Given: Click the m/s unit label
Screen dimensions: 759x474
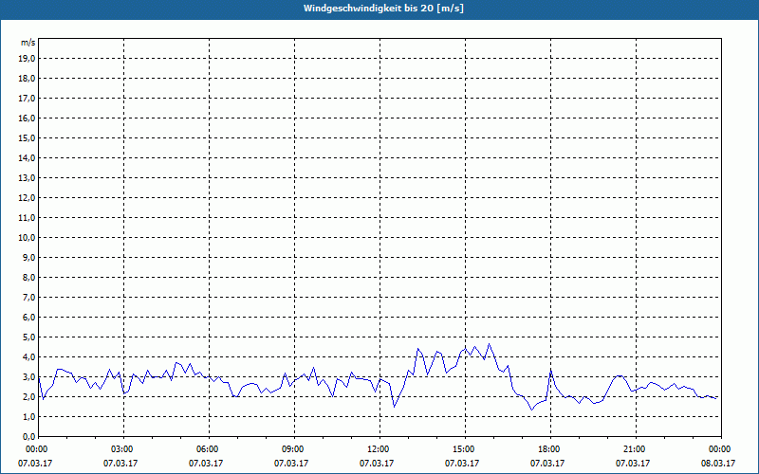Looking at the screenshot, I should click(28, 43).
